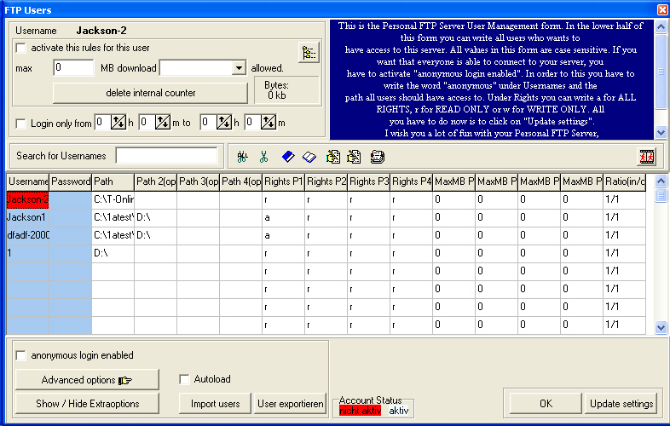Click the 'Rights P1' column header
670x426 pixels.
[283, 181]
